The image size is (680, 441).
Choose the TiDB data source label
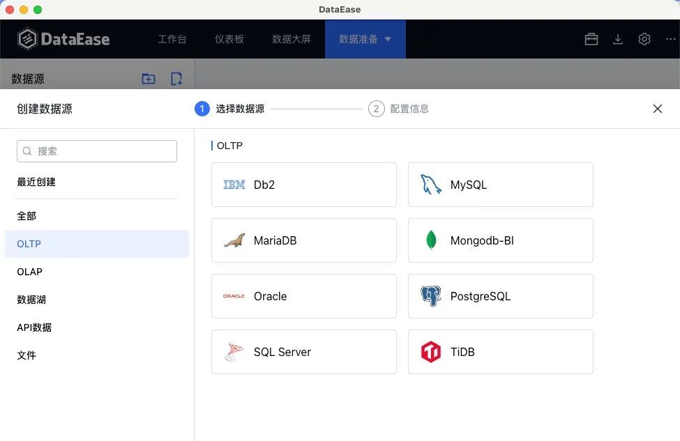462,352
